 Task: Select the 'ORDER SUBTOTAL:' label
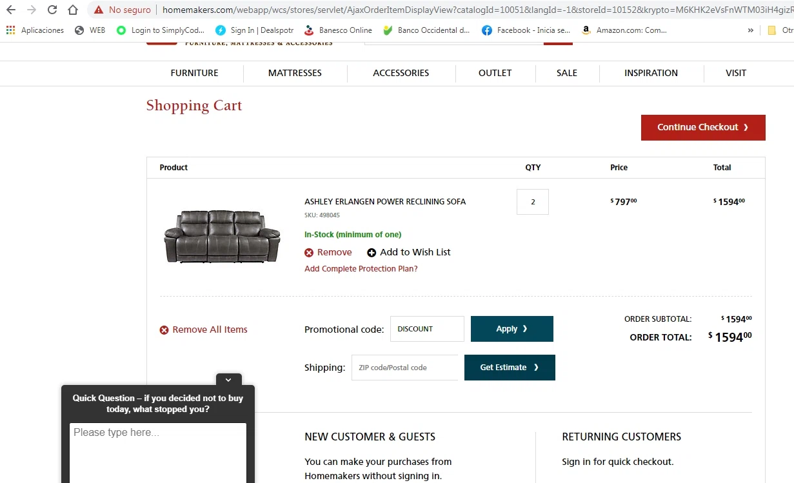coord(658,319)
